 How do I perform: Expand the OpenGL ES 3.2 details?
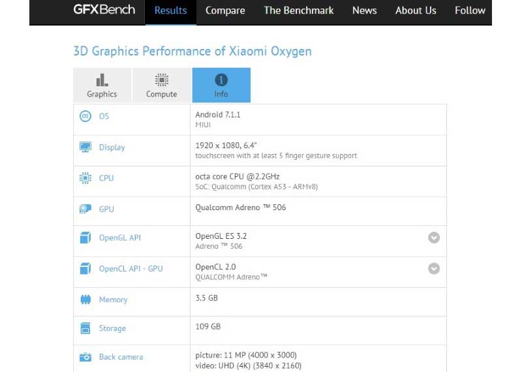pos(434,238)
